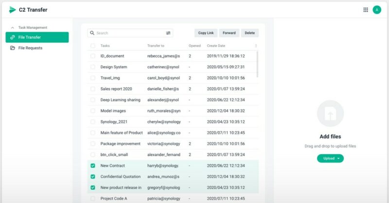Image resolution: width=389 pixels, height=203 pixels.
Task: Select the btn_click_small task name
Action: (x=114, y=154)
